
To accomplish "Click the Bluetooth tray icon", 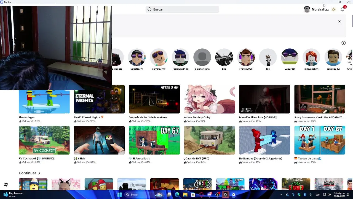I will click(x=305, y=195).
